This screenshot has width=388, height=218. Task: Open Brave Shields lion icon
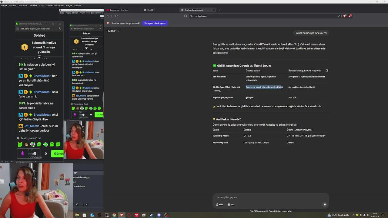pos(345,16)
